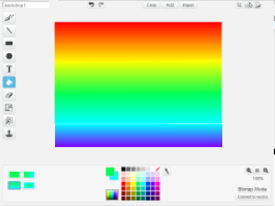Click Convert to vector button
Viewport: 275px width, 206px height.
coord(253,197)
